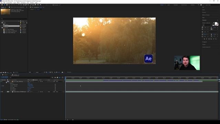Select the Hand tool
Screen dimensions: 220x124
[7, 5]
